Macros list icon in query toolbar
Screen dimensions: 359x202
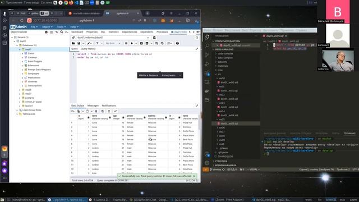click(169, 43)
